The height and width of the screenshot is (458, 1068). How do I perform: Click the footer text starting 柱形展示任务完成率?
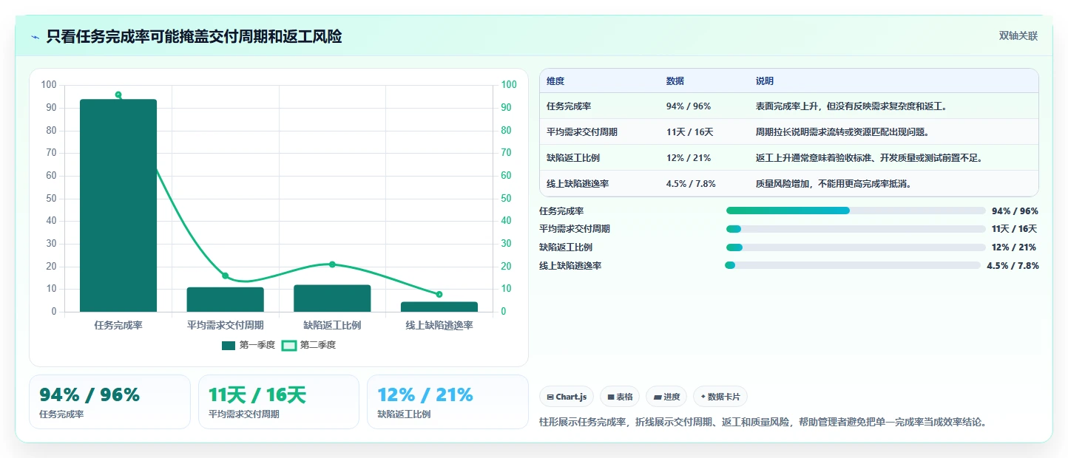[763, 422]
